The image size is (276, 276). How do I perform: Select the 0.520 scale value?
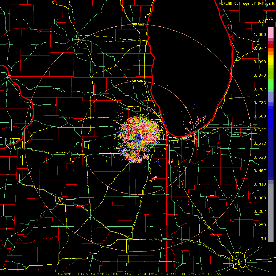260,157
